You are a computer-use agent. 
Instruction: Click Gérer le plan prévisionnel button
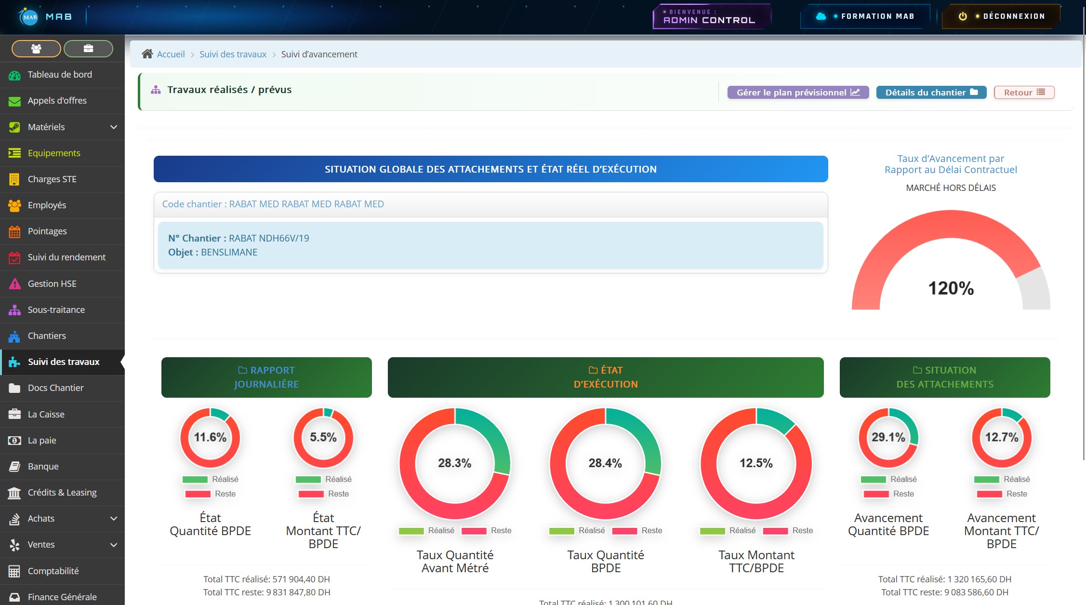[x=798, y=93]
